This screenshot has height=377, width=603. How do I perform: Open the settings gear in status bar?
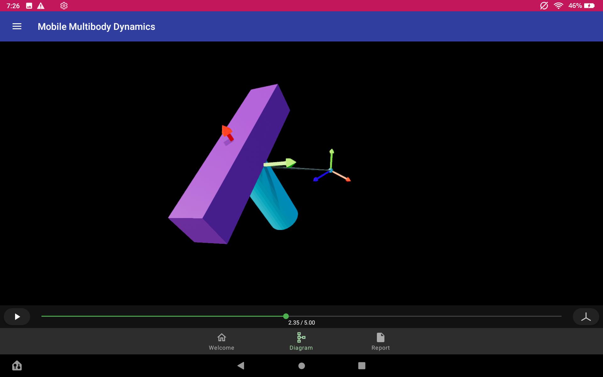point(64,6)
